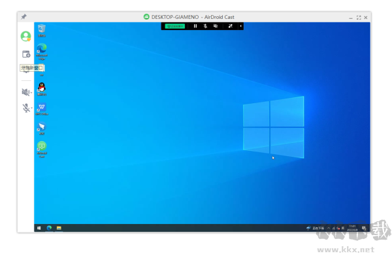Pin the AirDroid Cast window
This screenshot has height=254, width=392.
(x=24, y=17)
